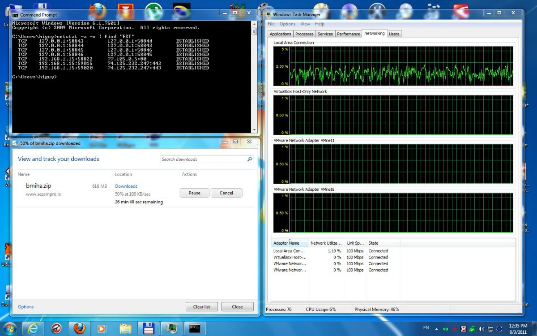Open the Downloads location link

pos(126,186)
